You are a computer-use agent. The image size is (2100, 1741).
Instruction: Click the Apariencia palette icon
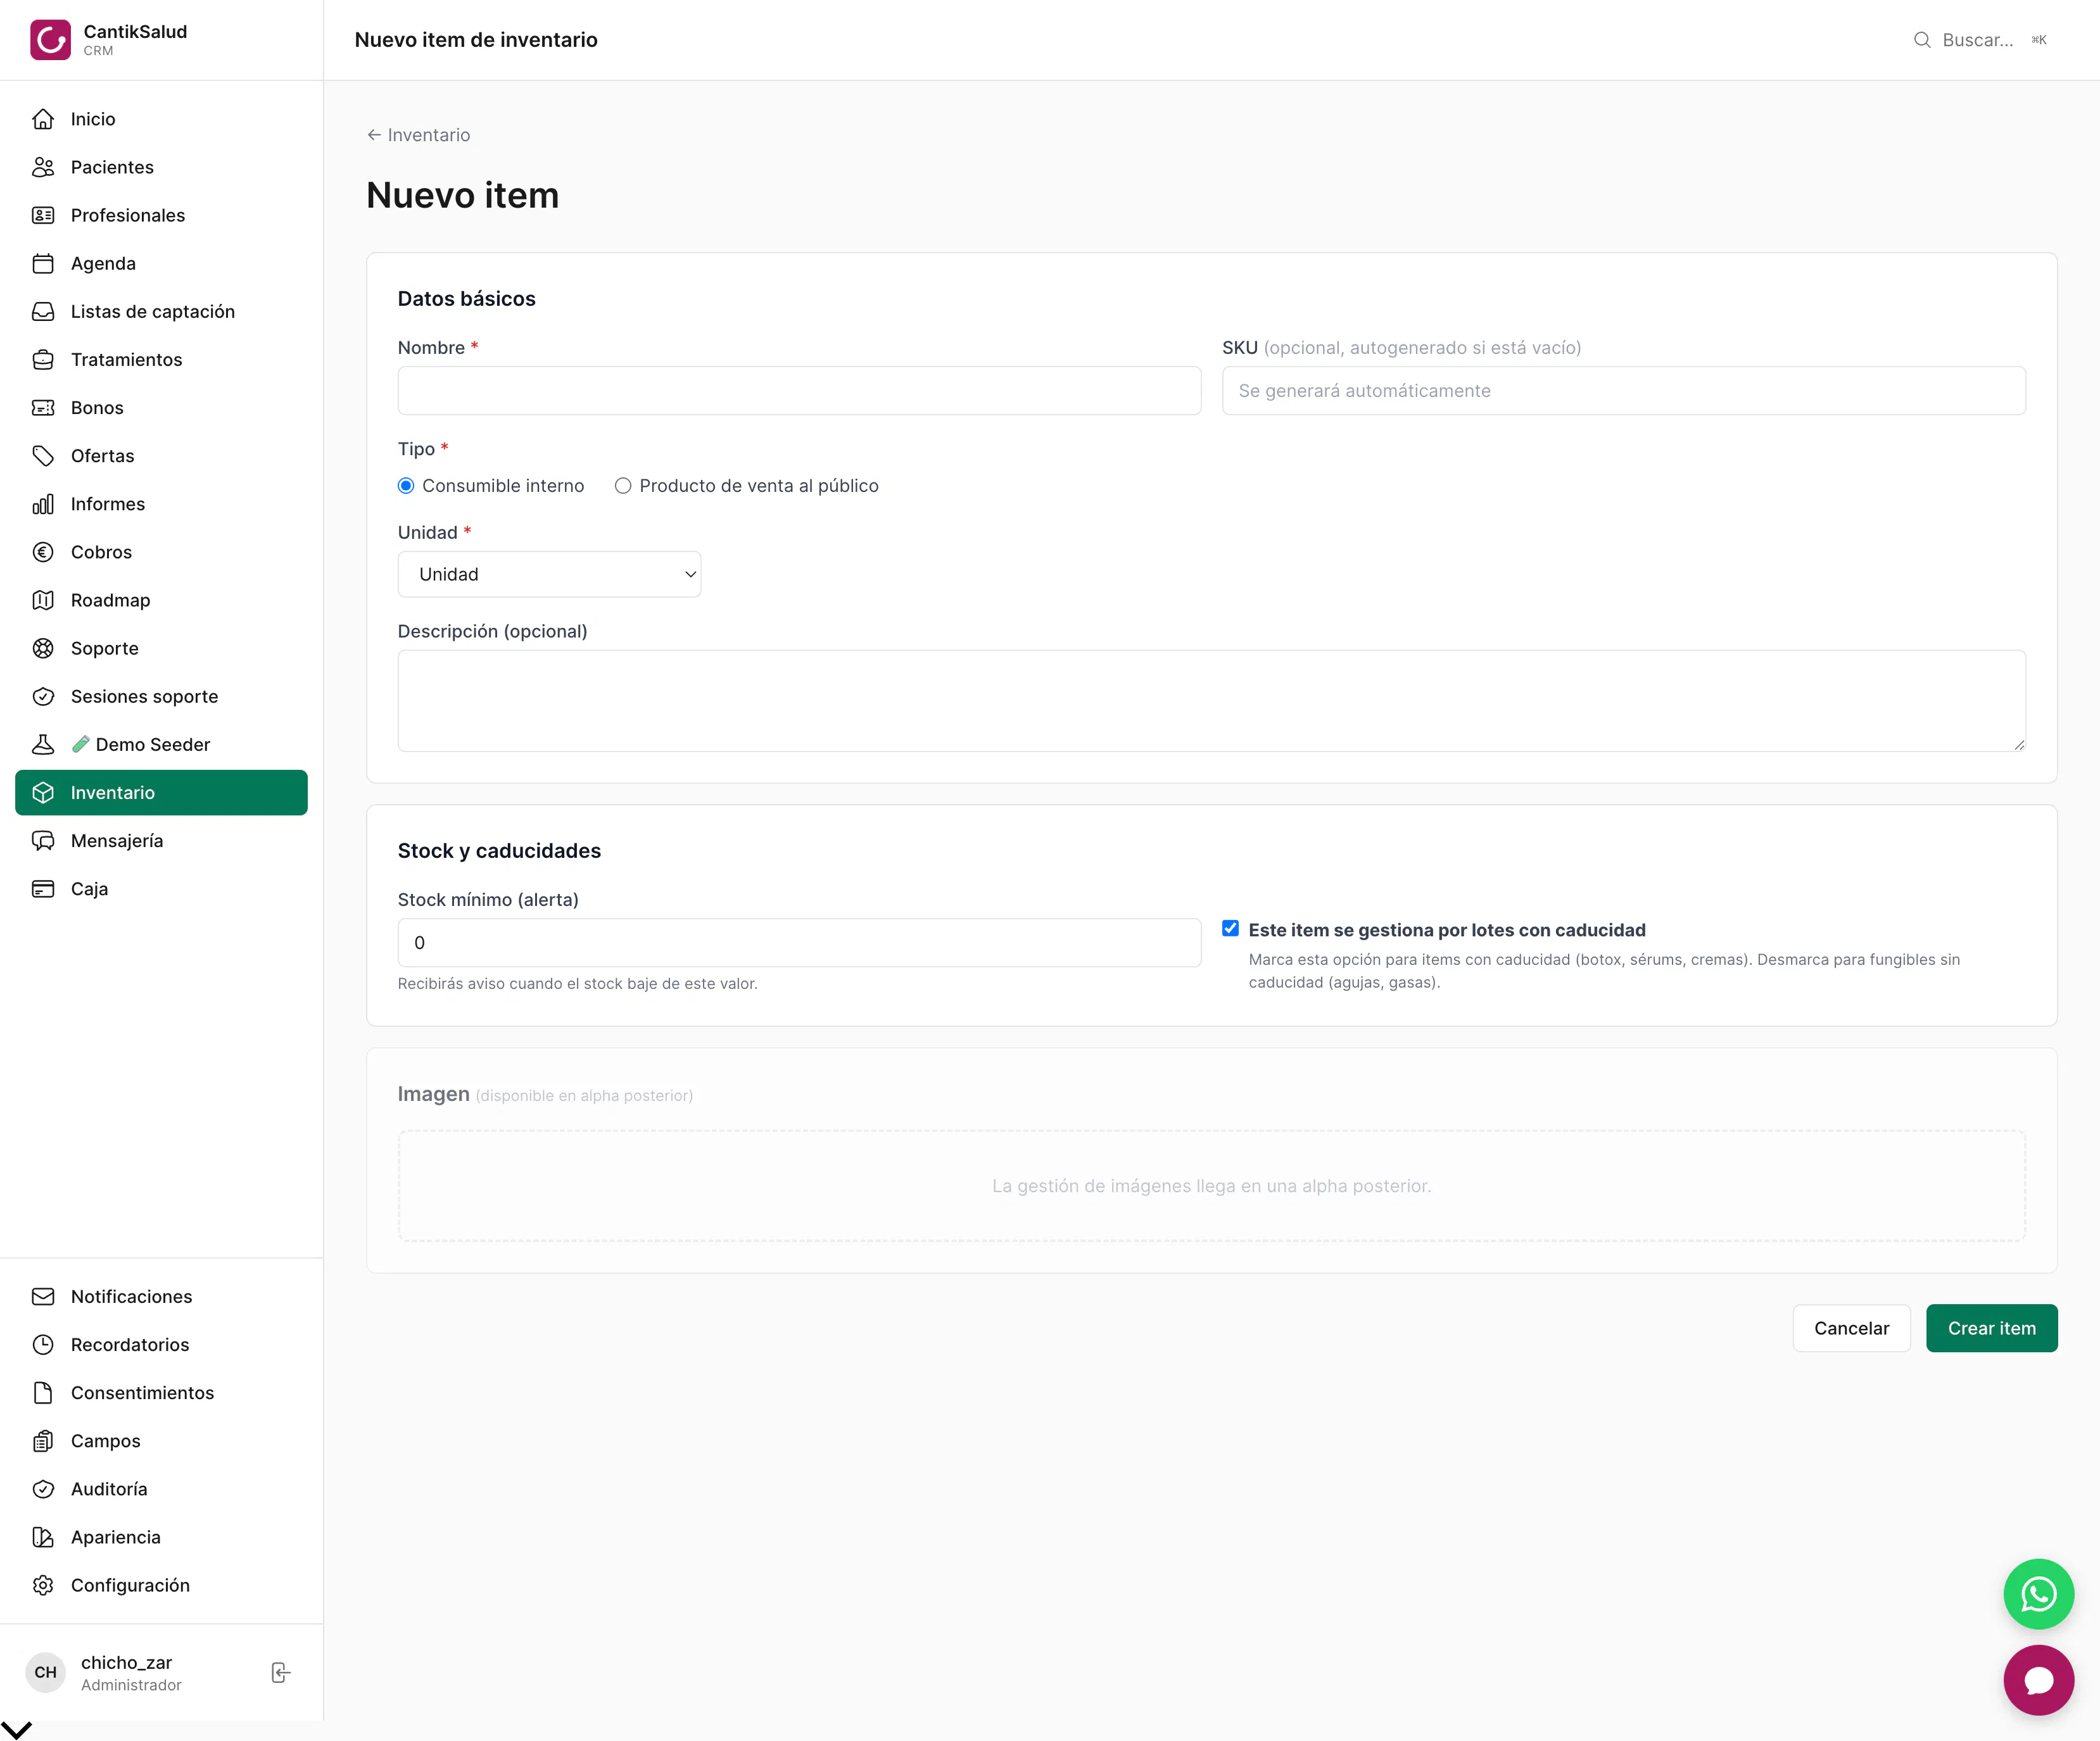tap(43, 1537)
